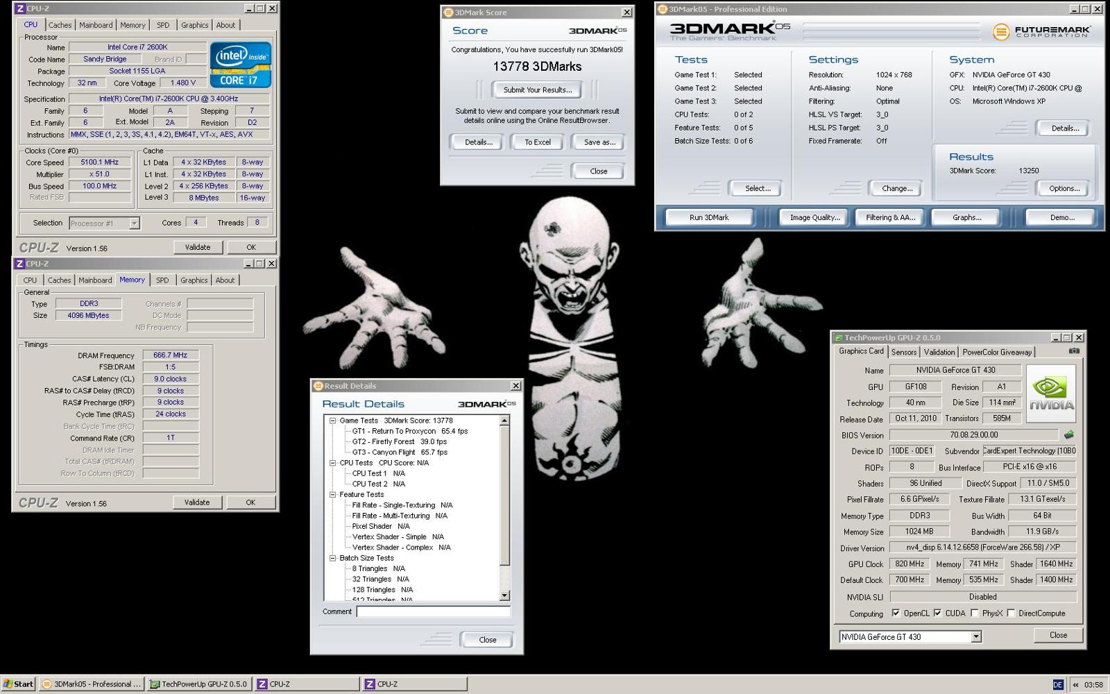Click the Intel Core i7 logo in CPU-Z
The image size is (1110, 694).
click(240, 65)
